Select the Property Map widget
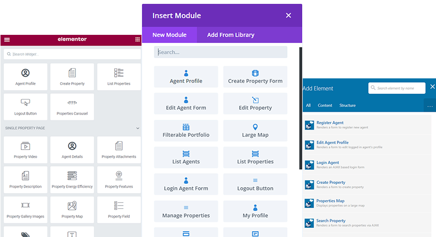Screen dimensions: 436x237 coord(72,210)
